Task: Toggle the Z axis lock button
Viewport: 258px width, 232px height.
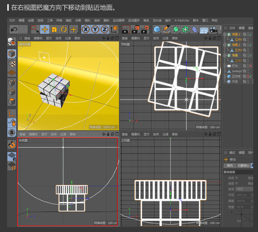Action: click(x=105, y=29)
